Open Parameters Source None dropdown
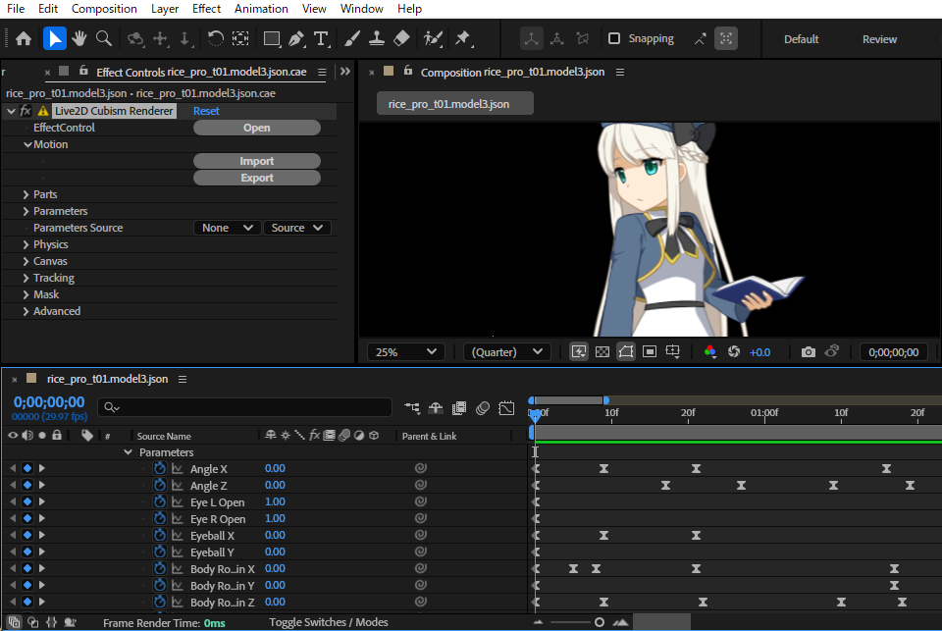 [227, 228]
